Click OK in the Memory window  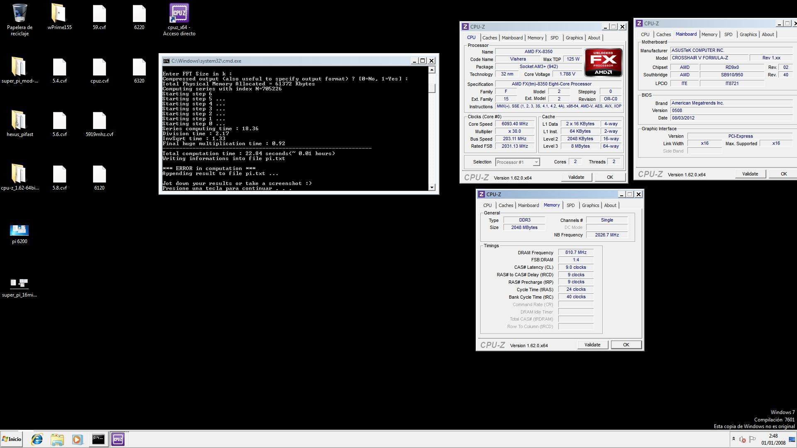(626, 345)
